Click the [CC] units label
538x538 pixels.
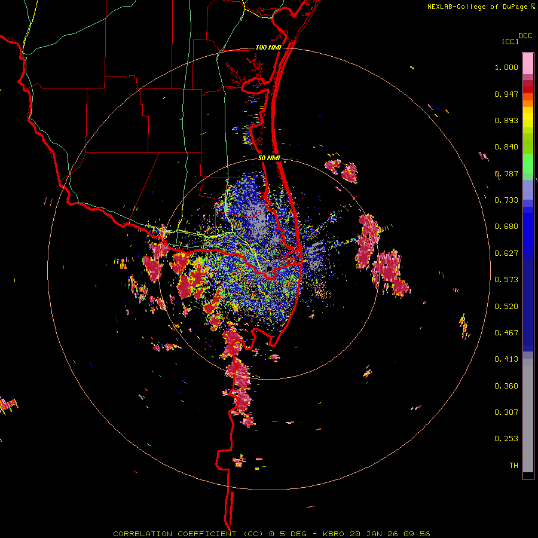[x=510, y=41]
